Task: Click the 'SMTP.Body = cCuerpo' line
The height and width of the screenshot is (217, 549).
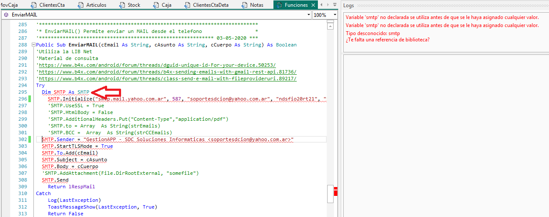Action: pos(70,166)
